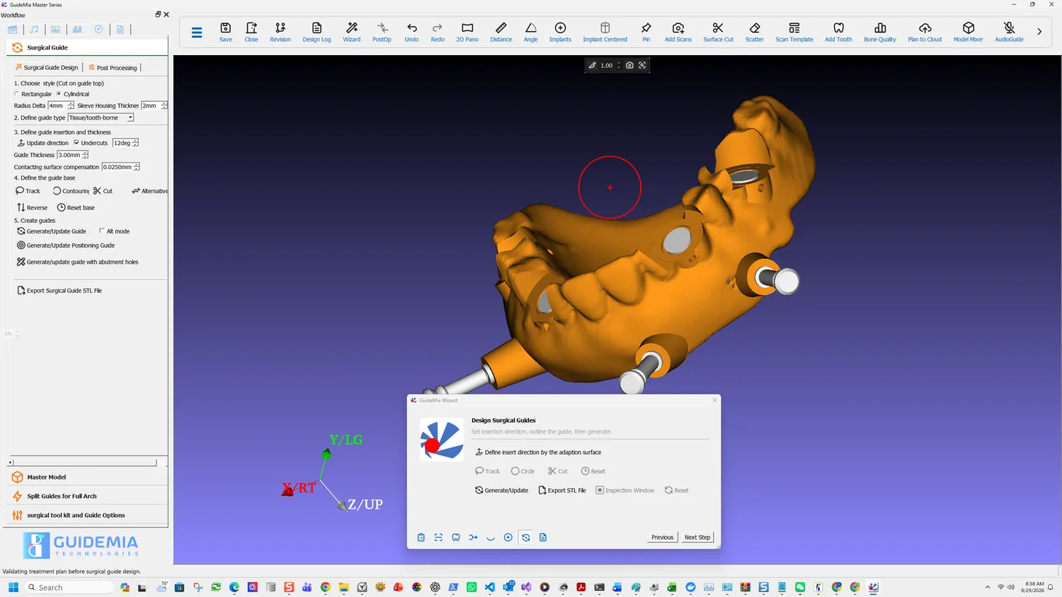Open the AudioGuide microphone tool
Screen dimensions: 1062x597
[x=1009, y=32]
